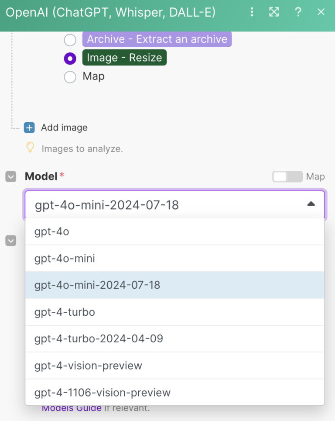This screenshot has height=421, width=335.
Task: Select the Archive - Extract an archive option
Action: 70,40
